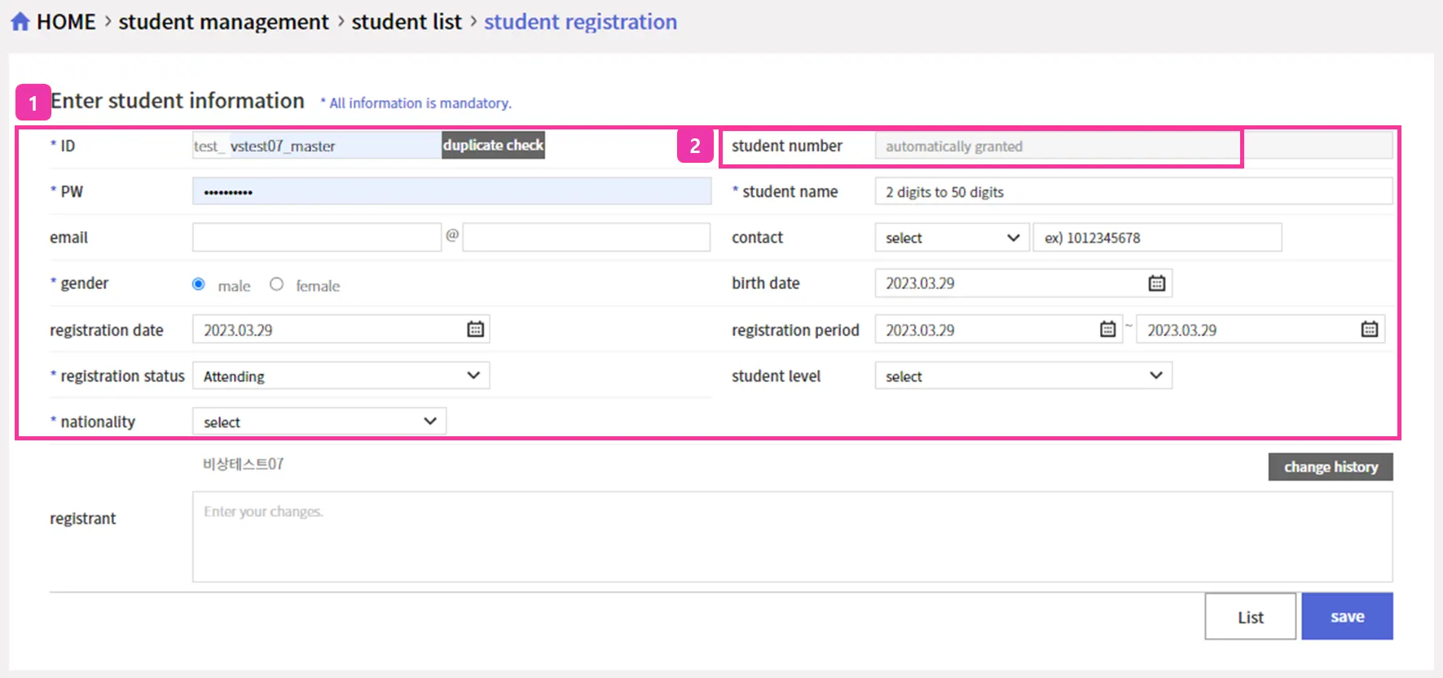
Task: Click the password field
Action: point(451,192)
